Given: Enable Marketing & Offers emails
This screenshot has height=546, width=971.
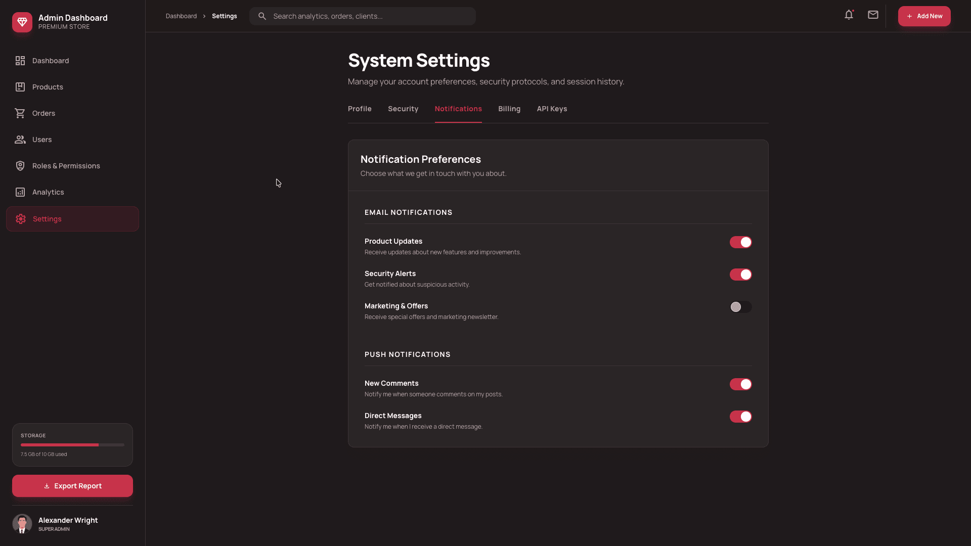Looking at the screenshot, I should tap(740, 307).
